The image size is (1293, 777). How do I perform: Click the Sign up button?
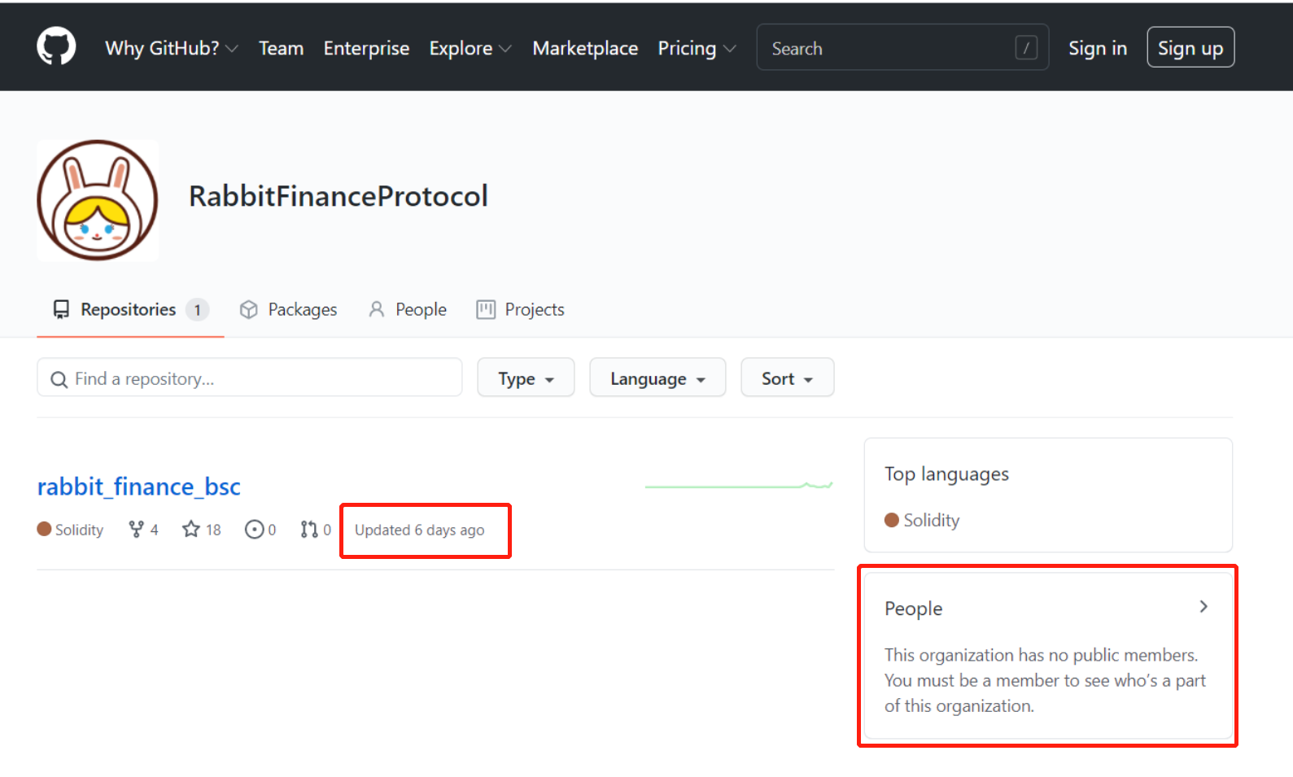click(x=1190, y=48)
